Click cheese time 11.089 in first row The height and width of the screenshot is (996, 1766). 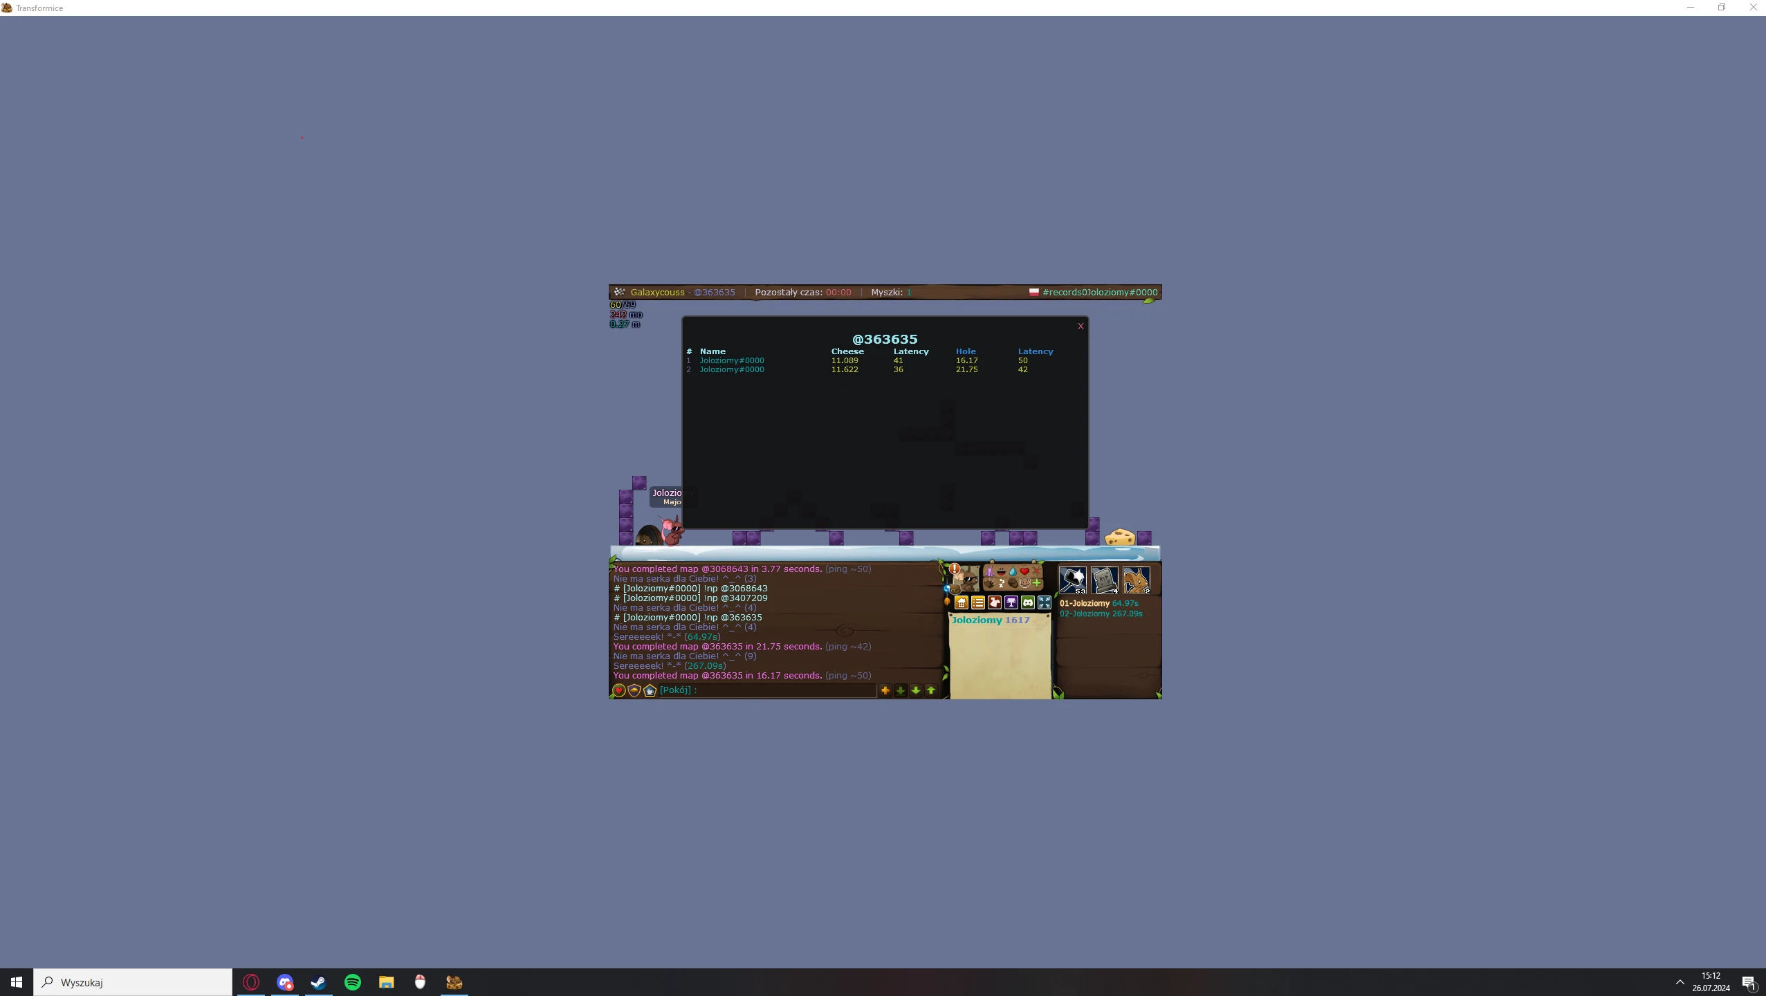point(845,360)
